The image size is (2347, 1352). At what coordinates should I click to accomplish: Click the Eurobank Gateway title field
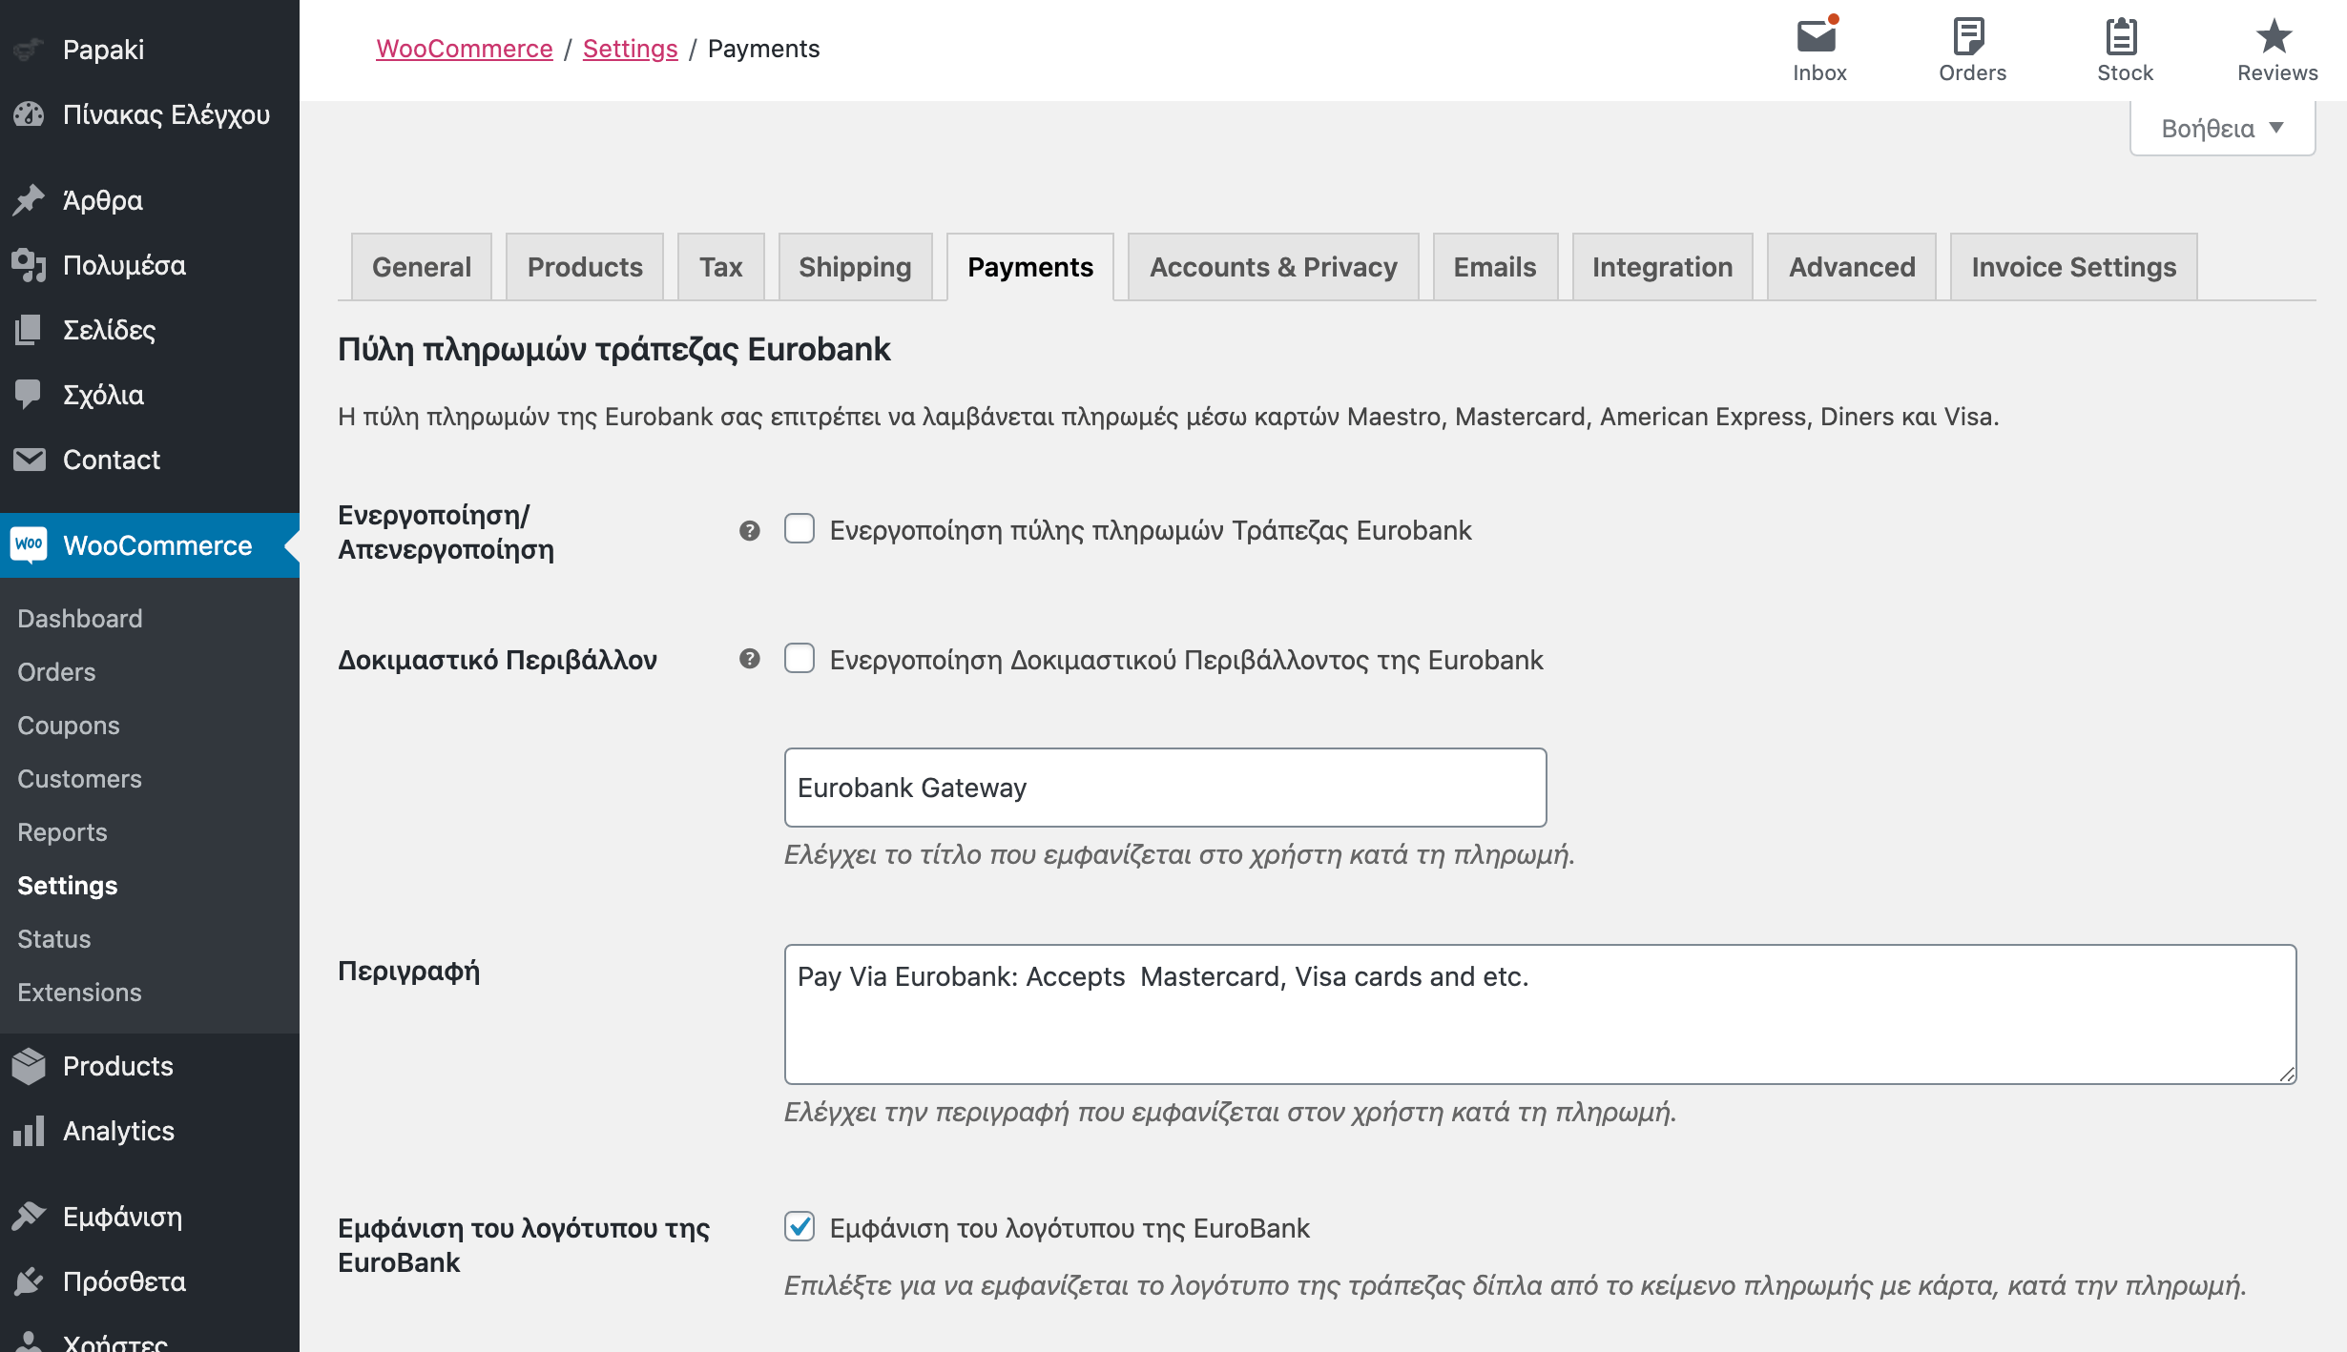point(1165,788)
